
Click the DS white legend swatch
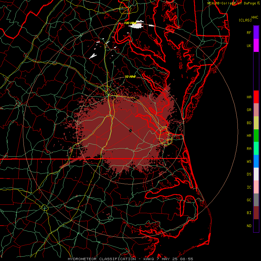[x=256, y=174]
